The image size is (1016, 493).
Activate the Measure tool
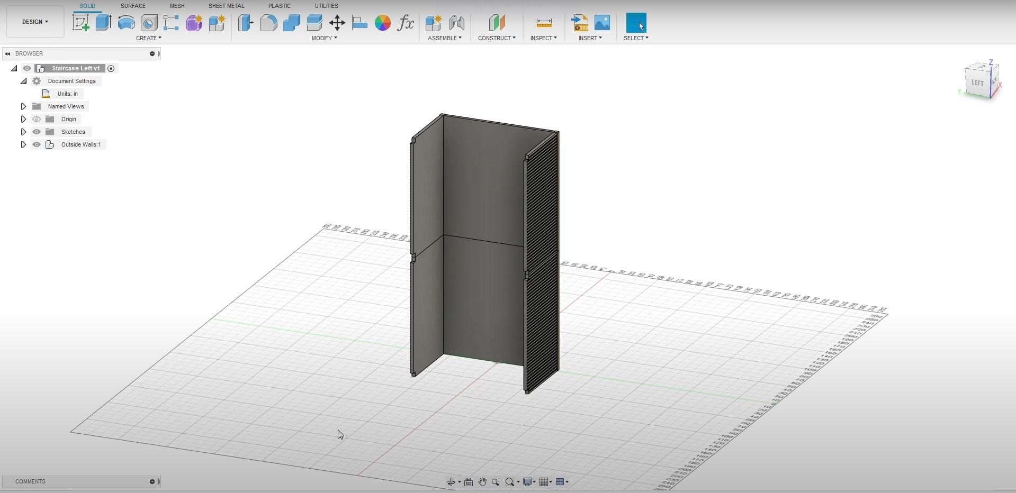coord(544,23)
